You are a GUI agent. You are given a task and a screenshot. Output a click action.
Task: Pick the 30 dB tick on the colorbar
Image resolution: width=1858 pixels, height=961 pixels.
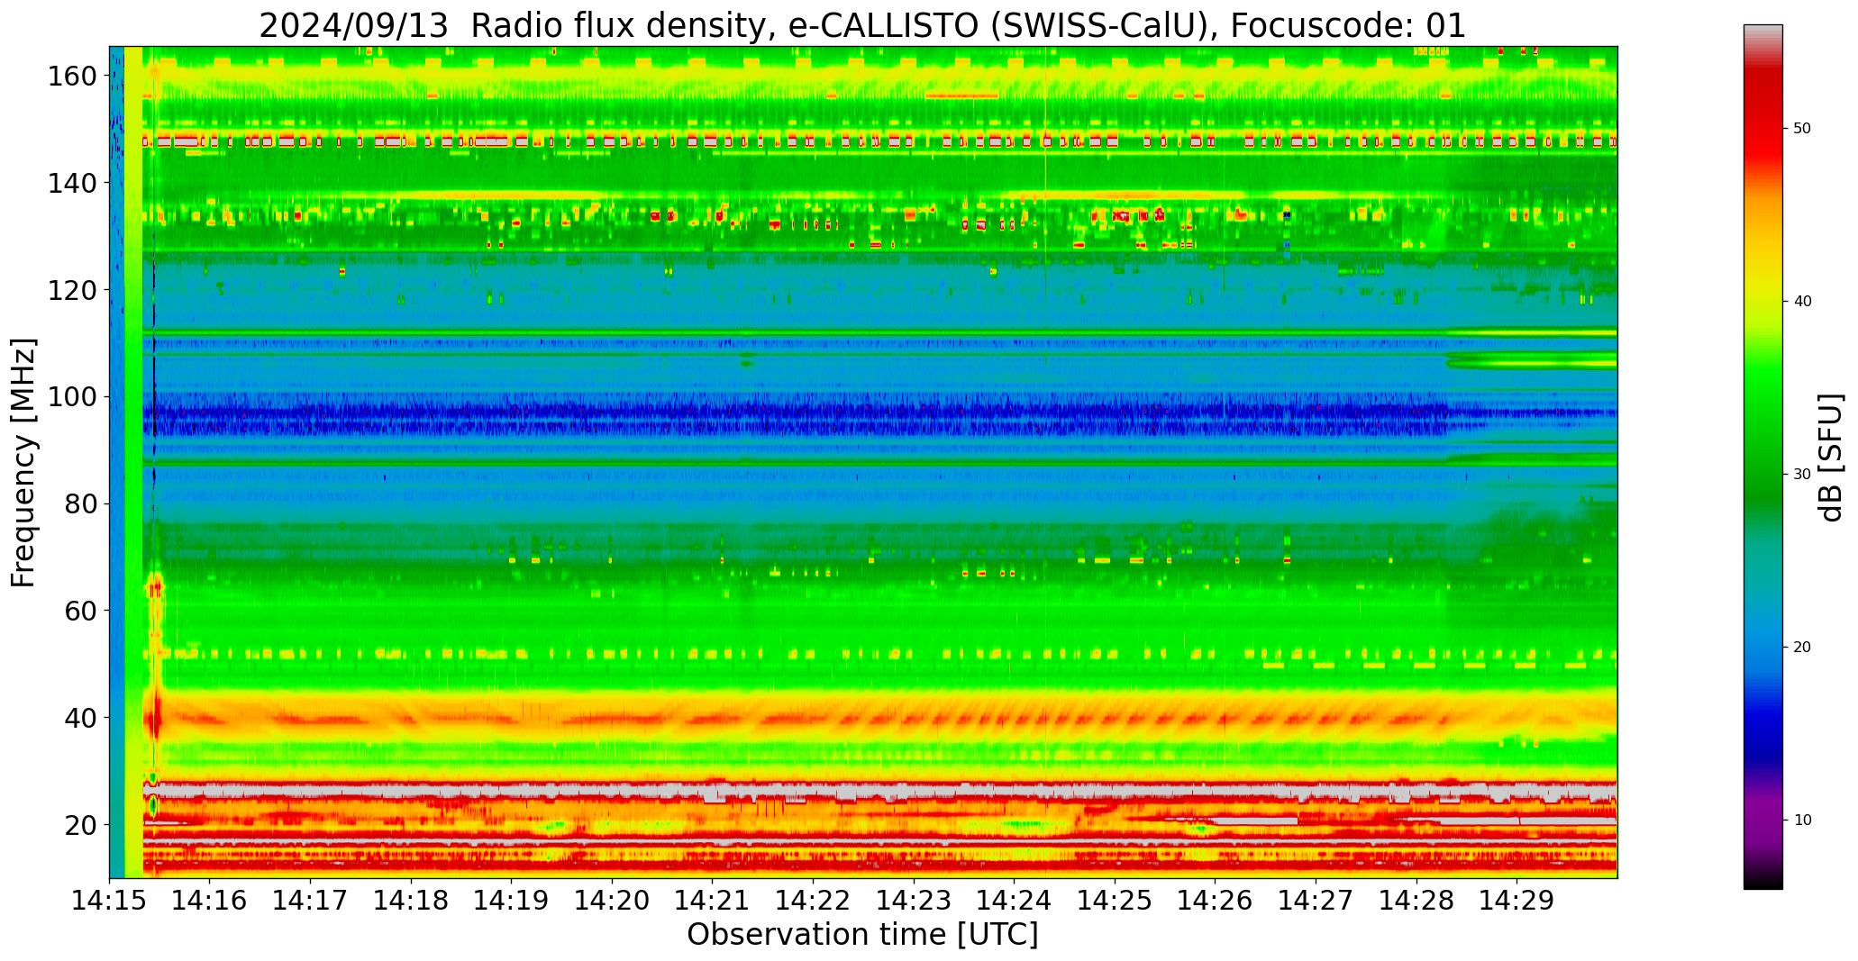(1801, 475)
